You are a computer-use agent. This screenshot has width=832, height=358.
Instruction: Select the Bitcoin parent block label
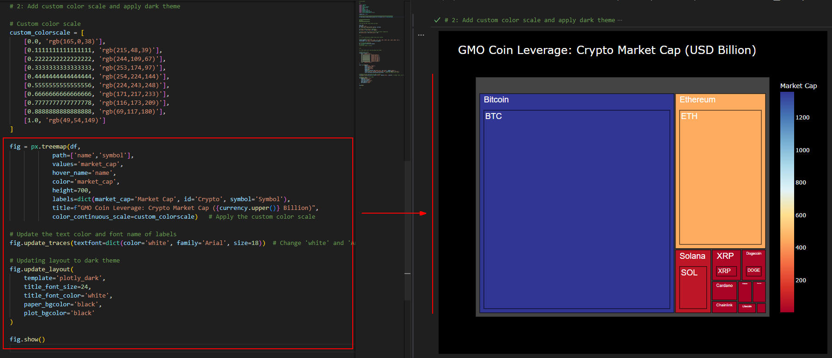click(496, 100)
